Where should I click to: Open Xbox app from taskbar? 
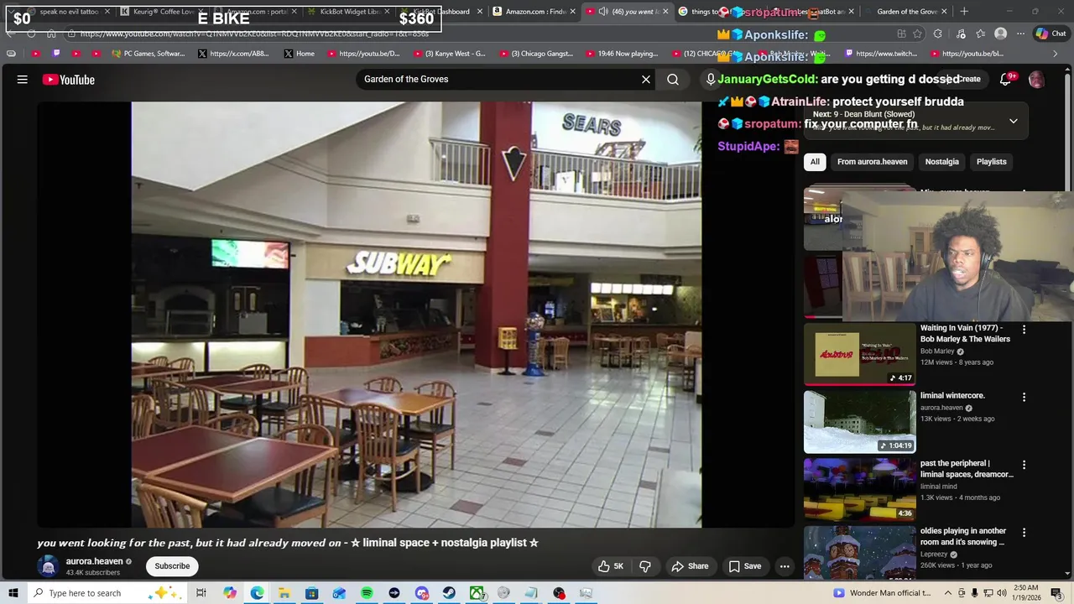point(477,593)
